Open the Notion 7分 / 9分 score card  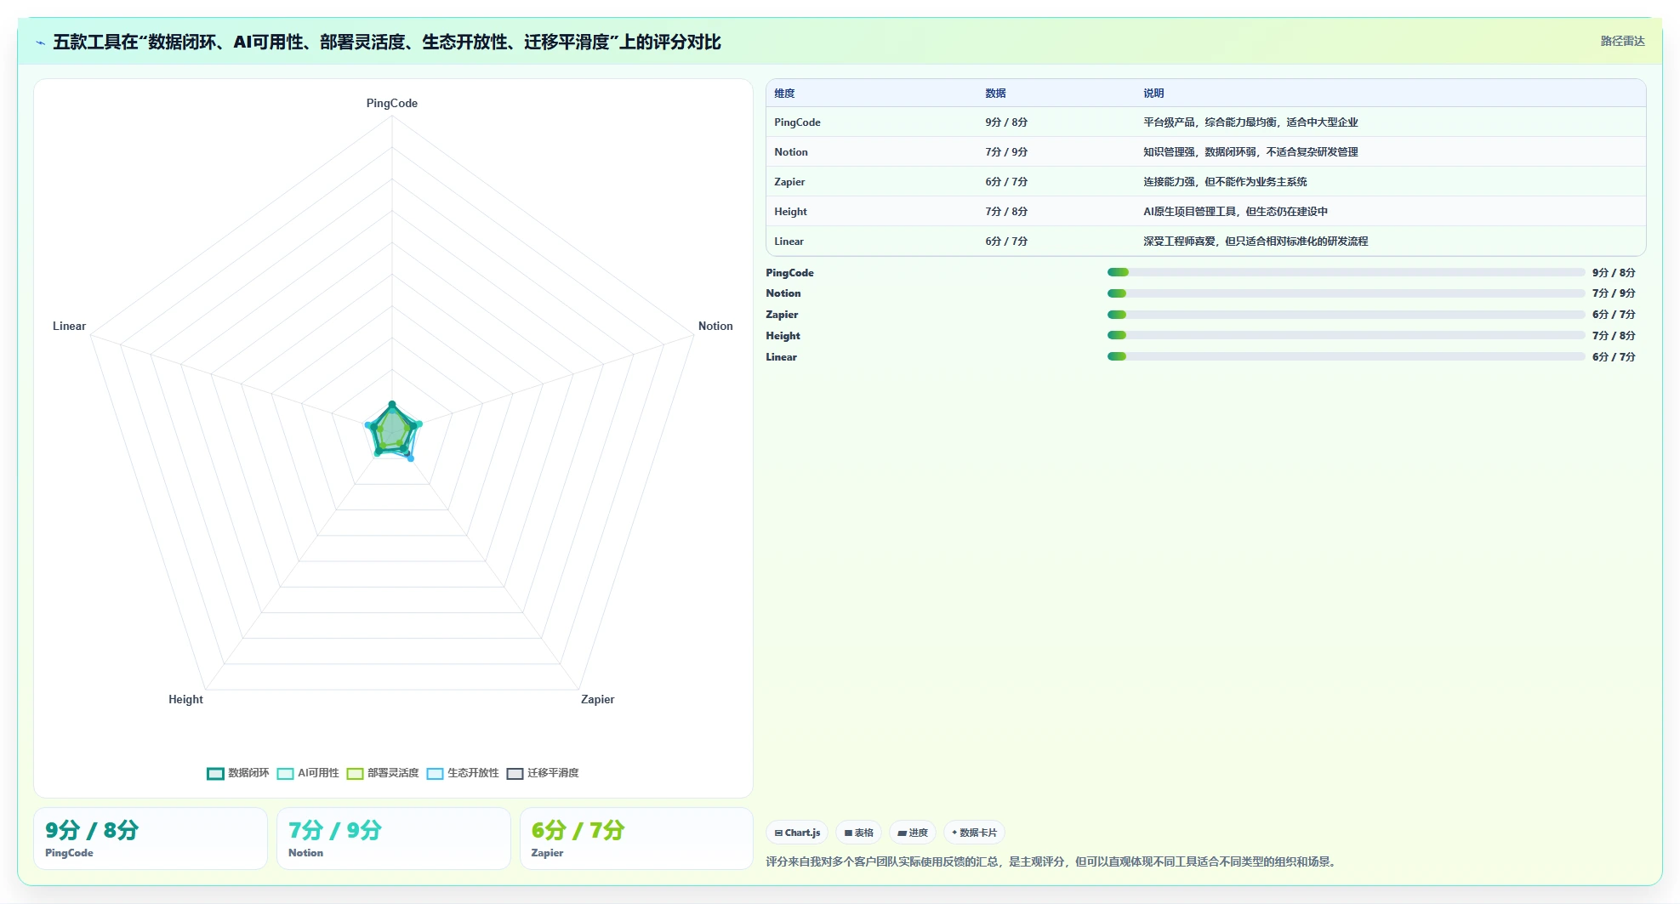(x=394, y=839)
